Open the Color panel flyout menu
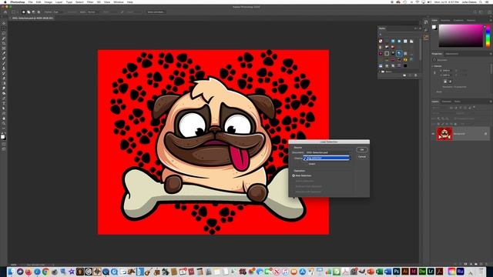493x277 pixels. (x=491, y=20)
